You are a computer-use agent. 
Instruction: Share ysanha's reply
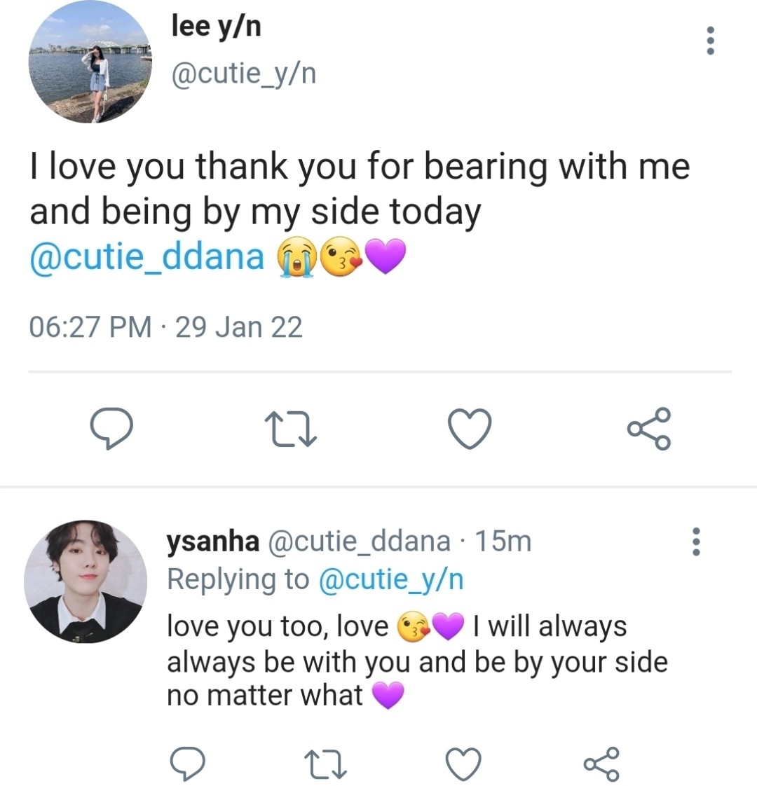click(x=601, y=764)
